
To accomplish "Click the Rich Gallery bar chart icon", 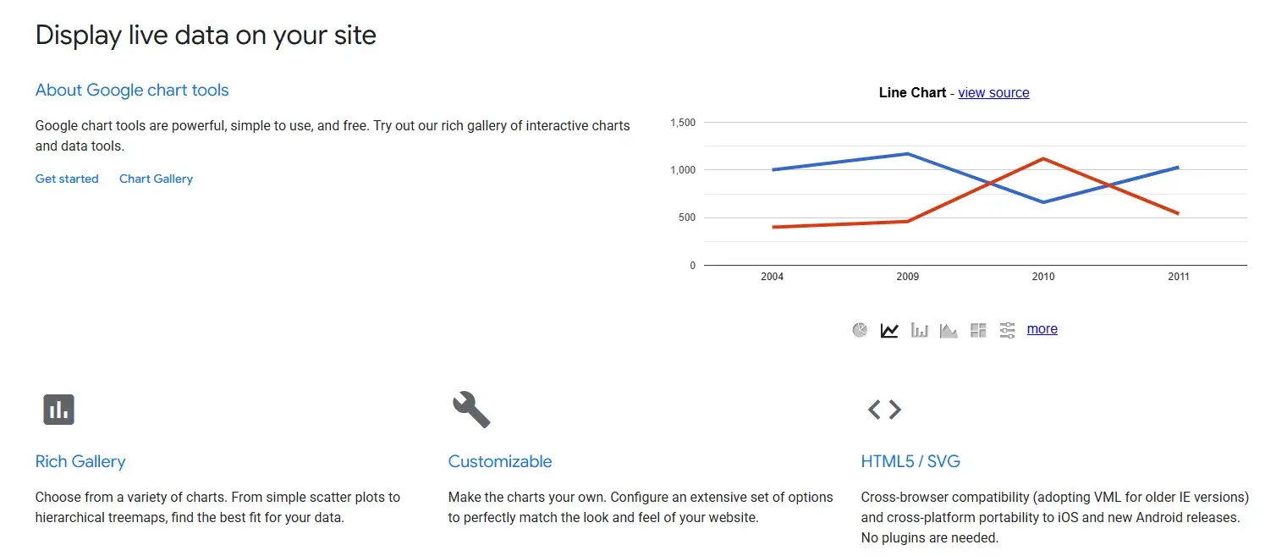I will [59, 410].
